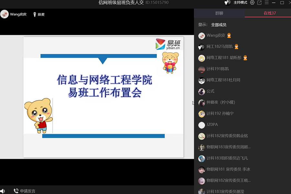Click the profile avatar beside 主持模式
This screenshot has height=194, width=291.
coord(228,3)
